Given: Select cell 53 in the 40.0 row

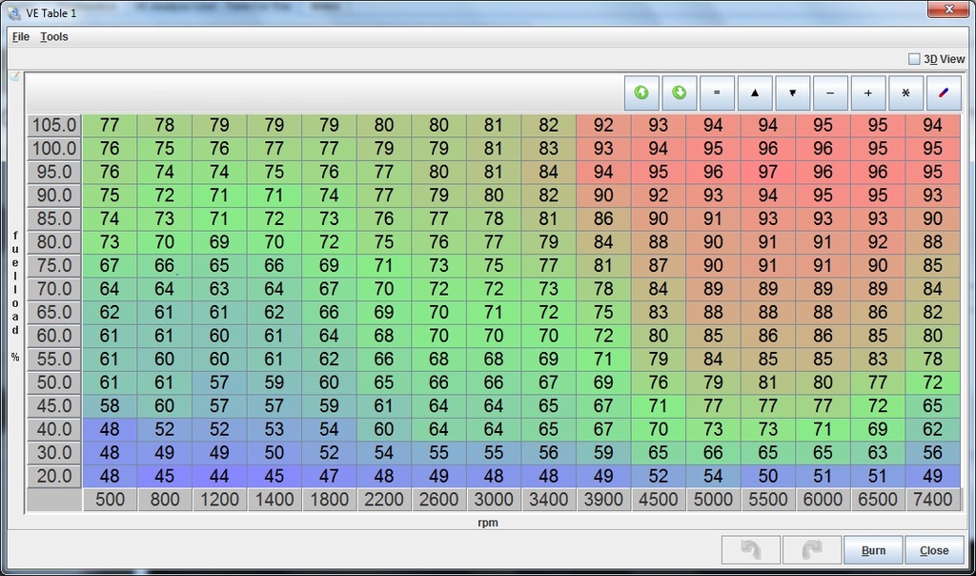Looking at the screenshot, I should point(274,429).
